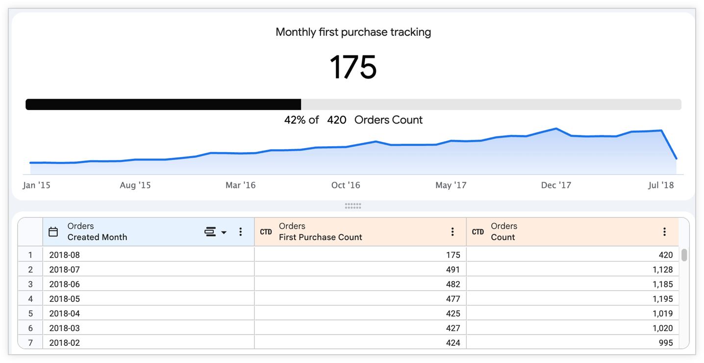This screenshot has width=704, height=363.
Task: Select the Orders Created Month column header
Action: (x=149, y=232)
